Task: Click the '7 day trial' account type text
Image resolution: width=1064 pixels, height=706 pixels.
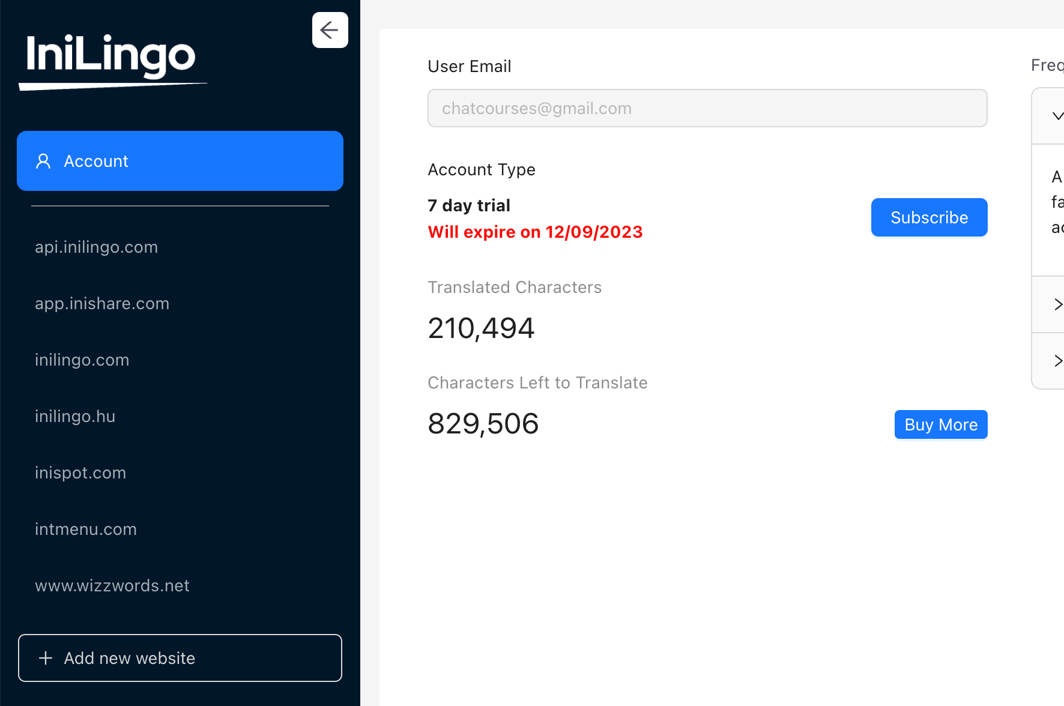Action: coord(469,205)
